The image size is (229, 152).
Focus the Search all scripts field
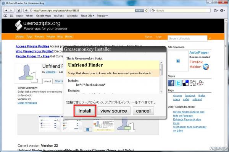(187, 38)
